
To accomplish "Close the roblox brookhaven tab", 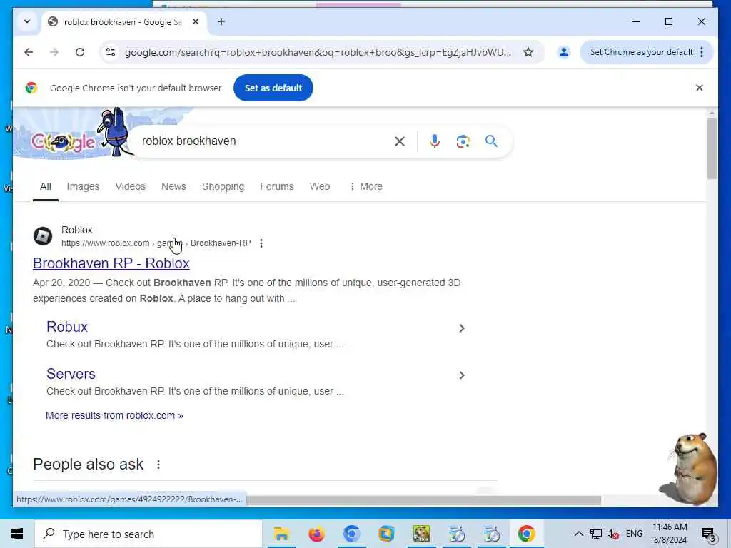I will (x=196, y=22).
